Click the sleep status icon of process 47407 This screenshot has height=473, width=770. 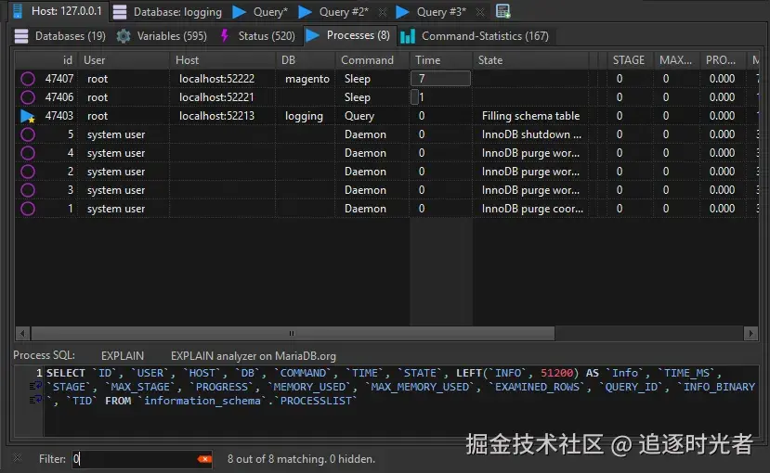(27, 79)
